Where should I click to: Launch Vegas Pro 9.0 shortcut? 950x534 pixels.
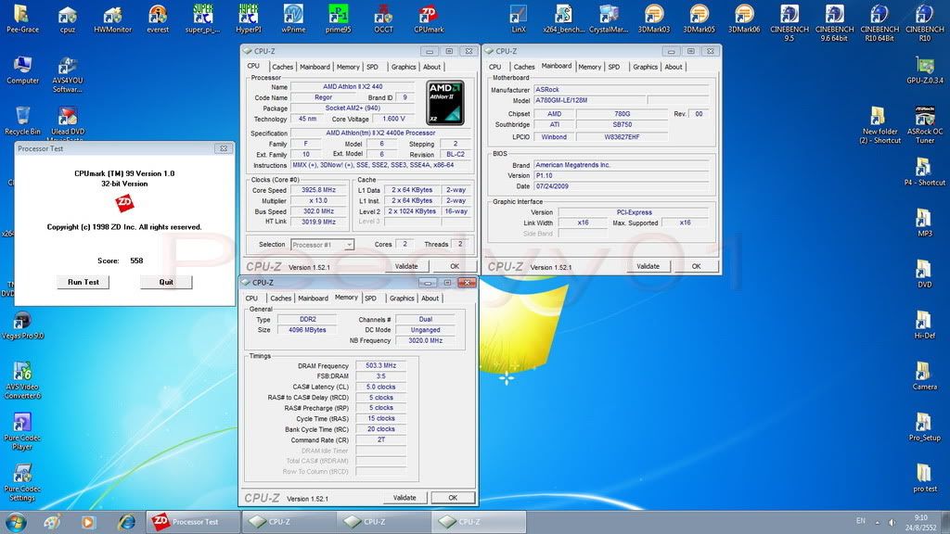[22, 325]
